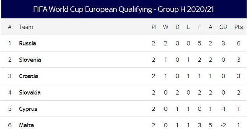This screenshot has width=247, height=136.
Task: Click the Team column header
Action: tap(26, 27)
